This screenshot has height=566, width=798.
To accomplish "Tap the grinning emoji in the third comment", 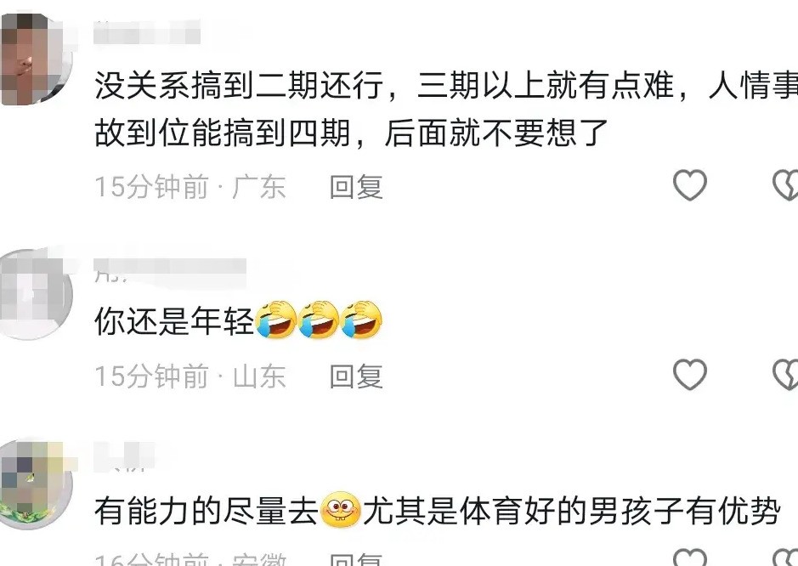I will 340,510.
